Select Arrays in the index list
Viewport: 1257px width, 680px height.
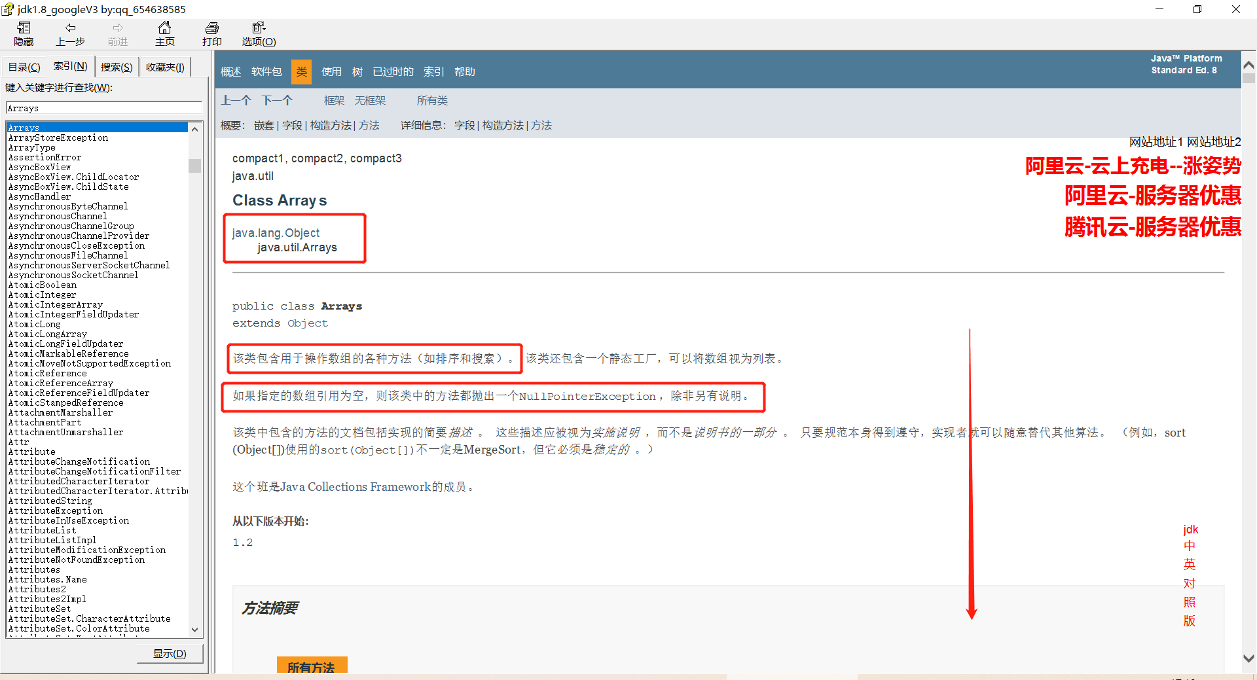98,128
